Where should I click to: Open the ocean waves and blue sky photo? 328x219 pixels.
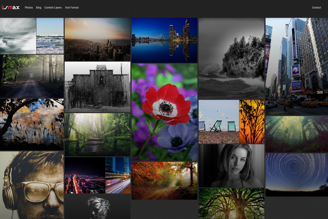pyautogui.click(x=50, y=36)
